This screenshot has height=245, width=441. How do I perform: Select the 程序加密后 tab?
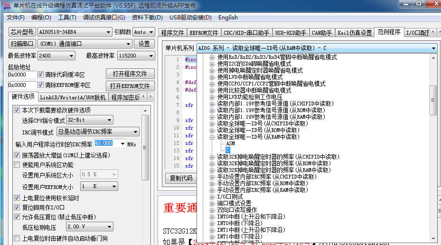click(125, 97)
